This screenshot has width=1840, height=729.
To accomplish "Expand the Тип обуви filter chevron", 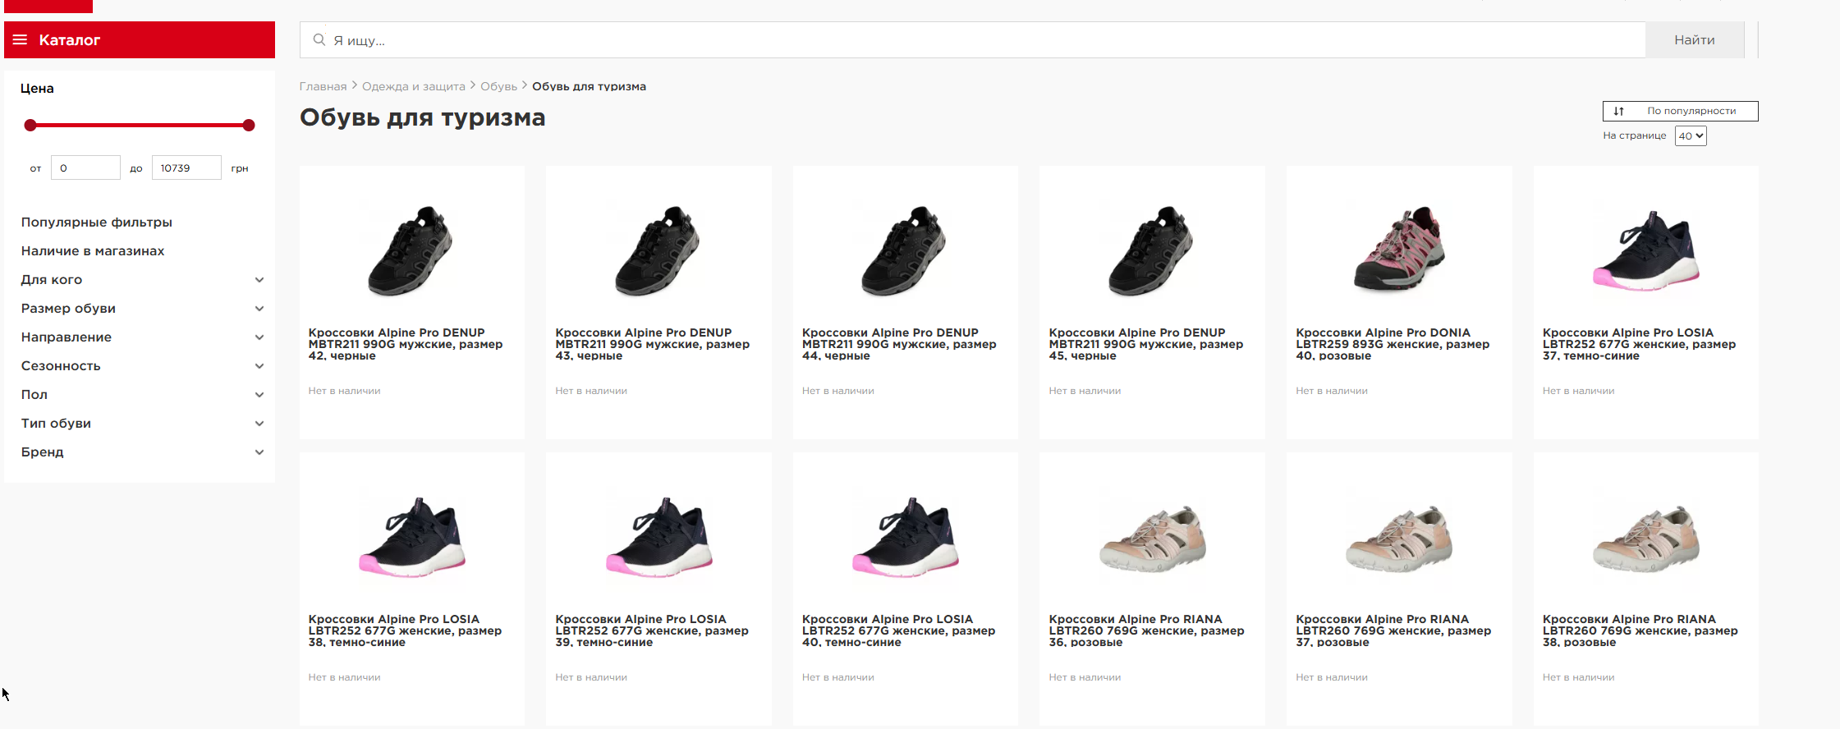I will coord(259,424).
